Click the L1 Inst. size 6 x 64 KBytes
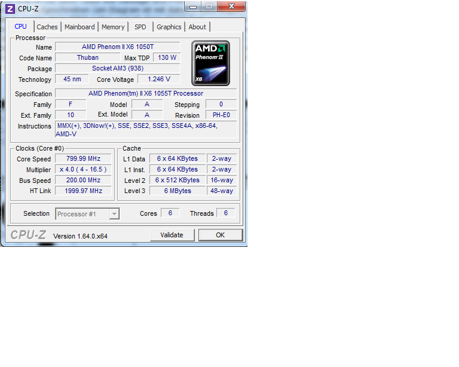 178,169
